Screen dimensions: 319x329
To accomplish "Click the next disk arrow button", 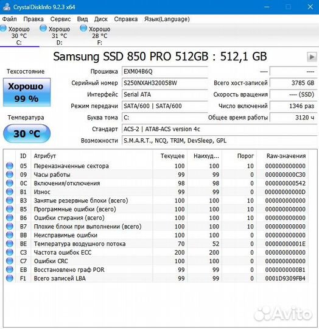I will click(312, 57).
